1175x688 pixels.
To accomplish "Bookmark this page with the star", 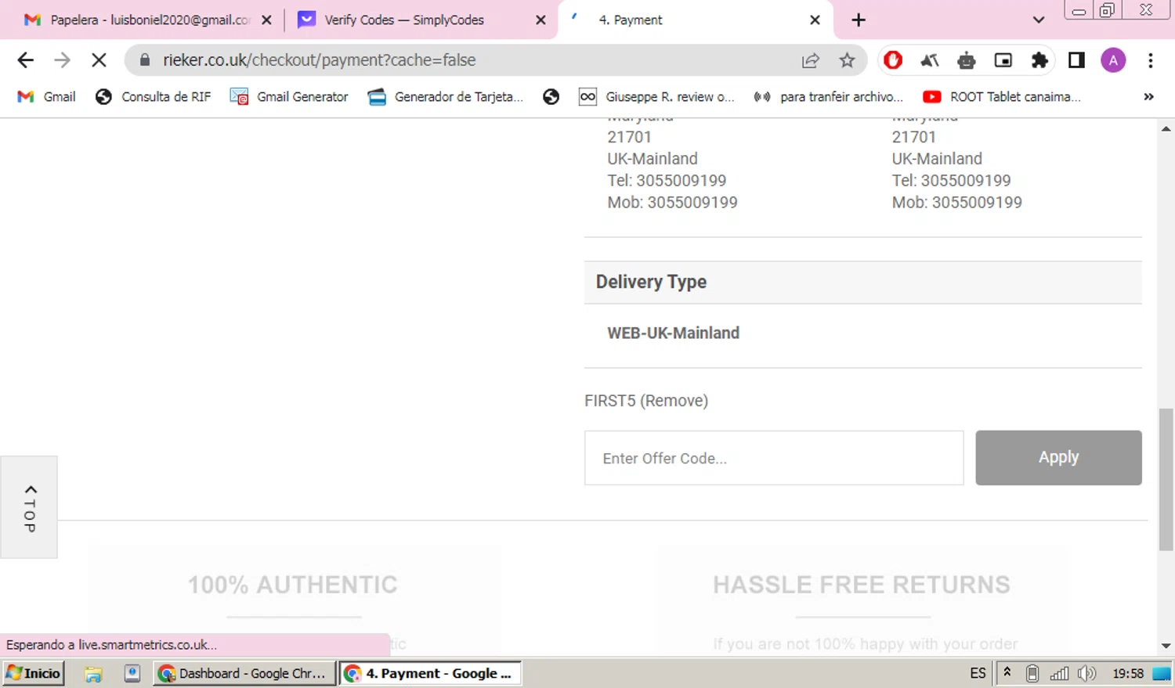I will pos(847,60).
